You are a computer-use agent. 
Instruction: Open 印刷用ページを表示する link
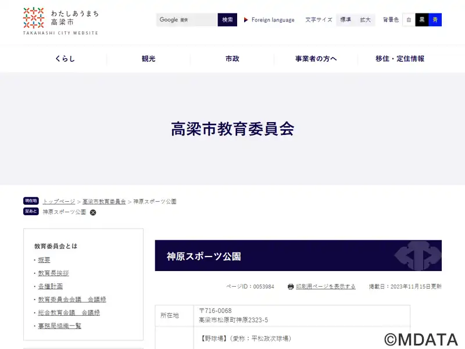coord(325,287)
